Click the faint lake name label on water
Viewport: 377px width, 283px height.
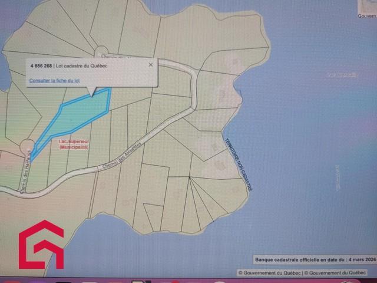[342, 75]
